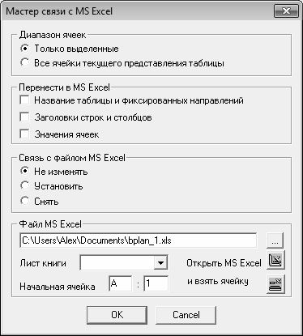Image resolution: width=303 pixels, height=336 pixels.
Task: Click the file path input field
Action: point(139,240)
